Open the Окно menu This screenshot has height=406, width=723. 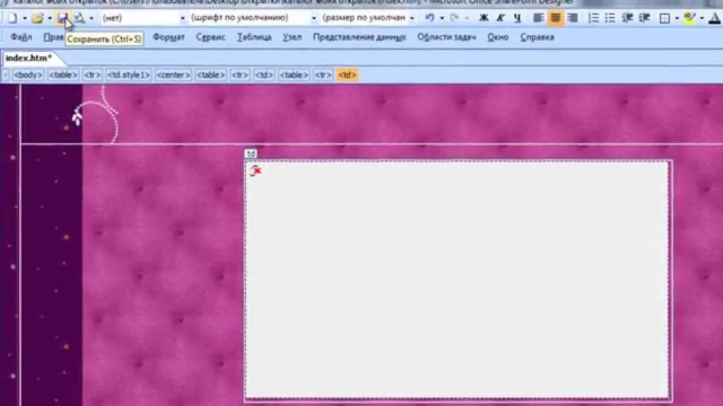(498, 37)
